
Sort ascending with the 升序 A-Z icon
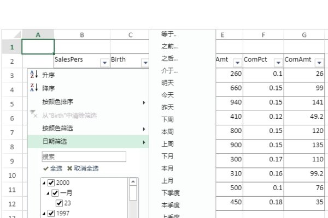34,74
